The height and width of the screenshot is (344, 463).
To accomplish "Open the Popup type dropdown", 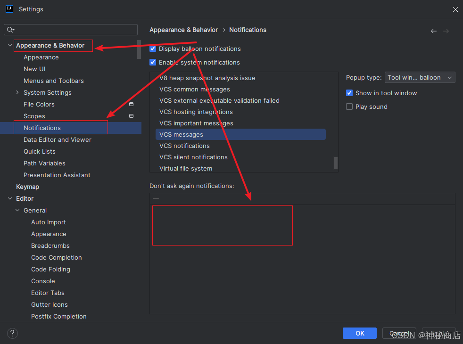I will point(420,78).
